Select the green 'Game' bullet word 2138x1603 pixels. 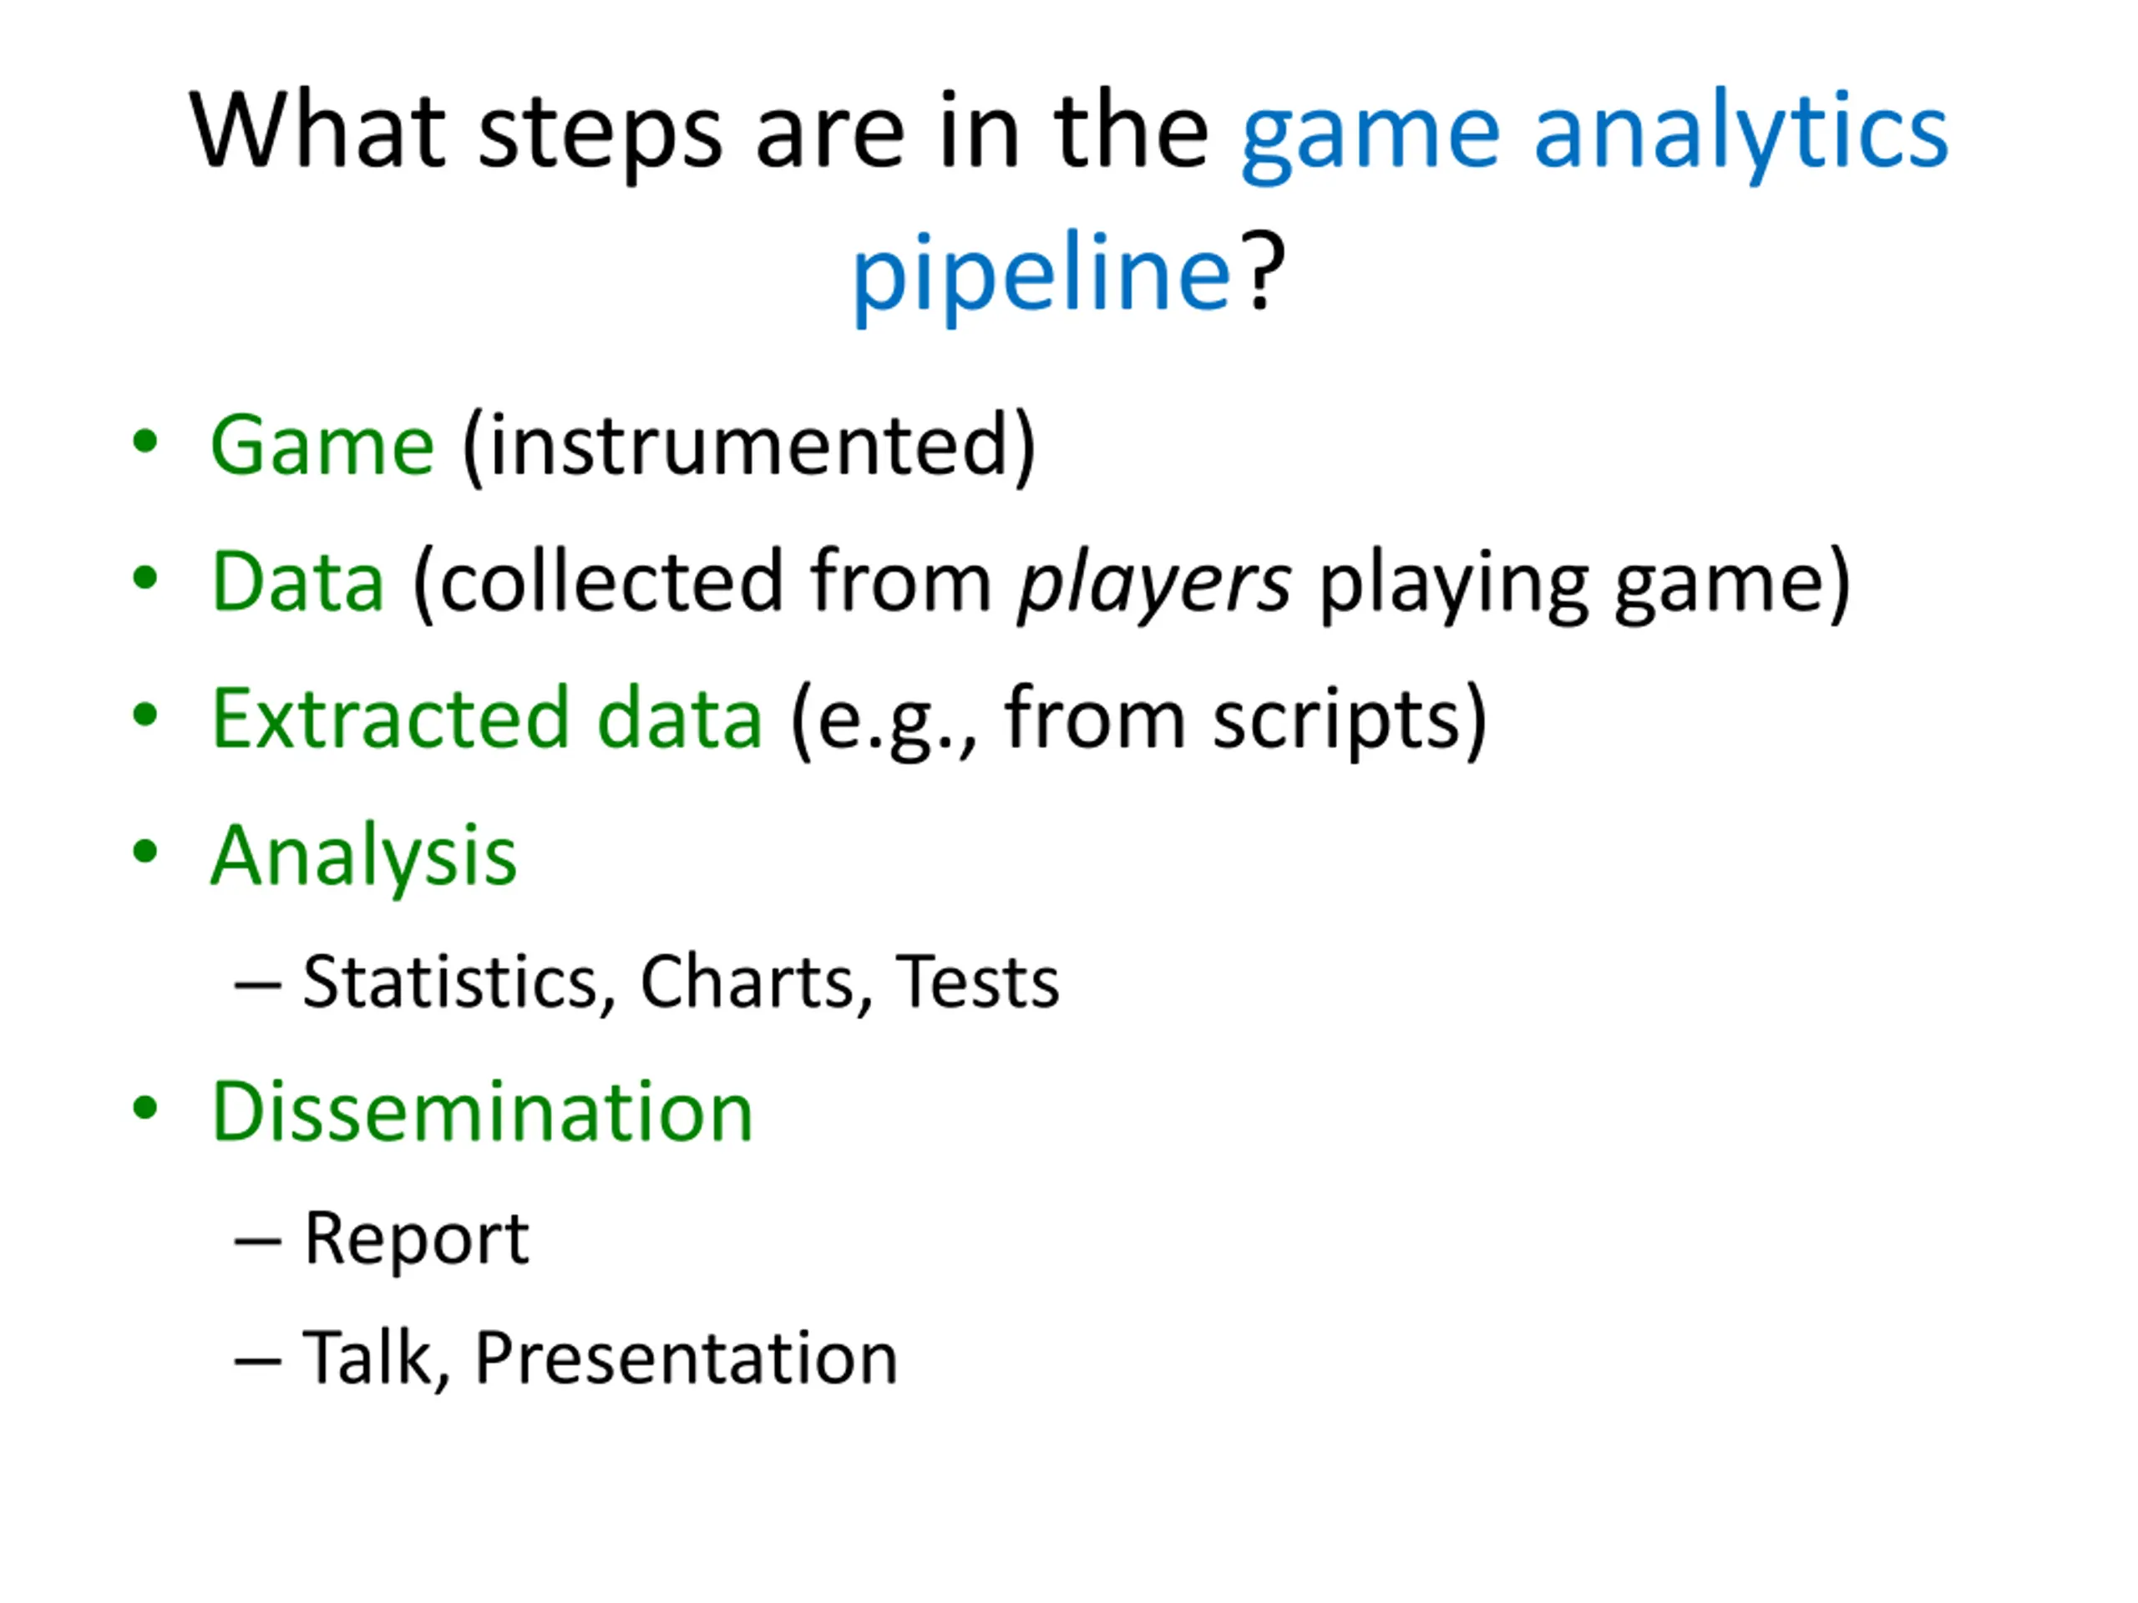[x=323, y=446]
